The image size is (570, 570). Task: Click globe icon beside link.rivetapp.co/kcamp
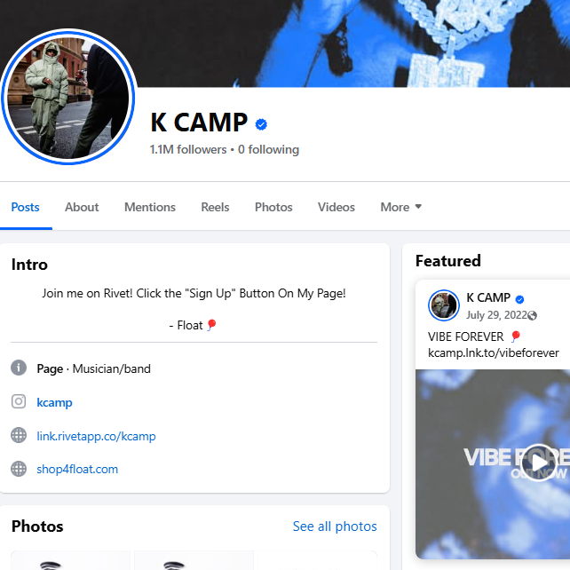point(19,436)
